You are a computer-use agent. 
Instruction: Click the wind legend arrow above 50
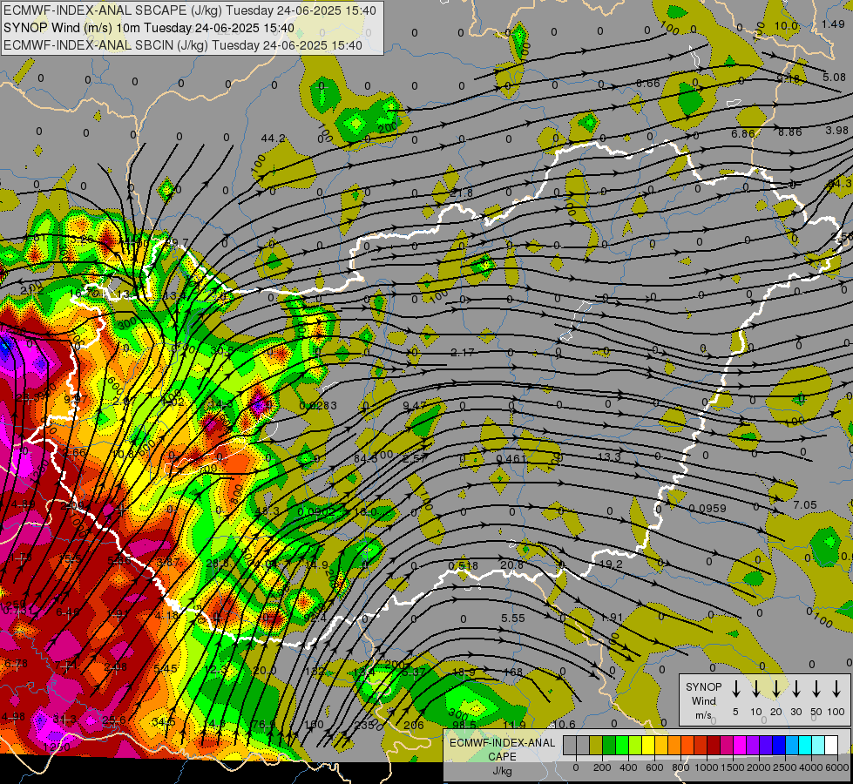pyautogui.click(x=816, y=689)
